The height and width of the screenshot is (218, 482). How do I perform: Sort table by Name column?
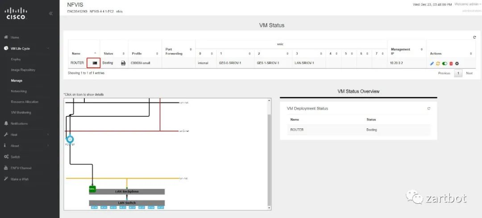point(84,53)
